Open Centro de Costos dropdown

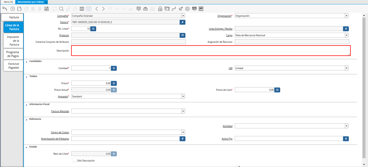[x=183, y=132]
